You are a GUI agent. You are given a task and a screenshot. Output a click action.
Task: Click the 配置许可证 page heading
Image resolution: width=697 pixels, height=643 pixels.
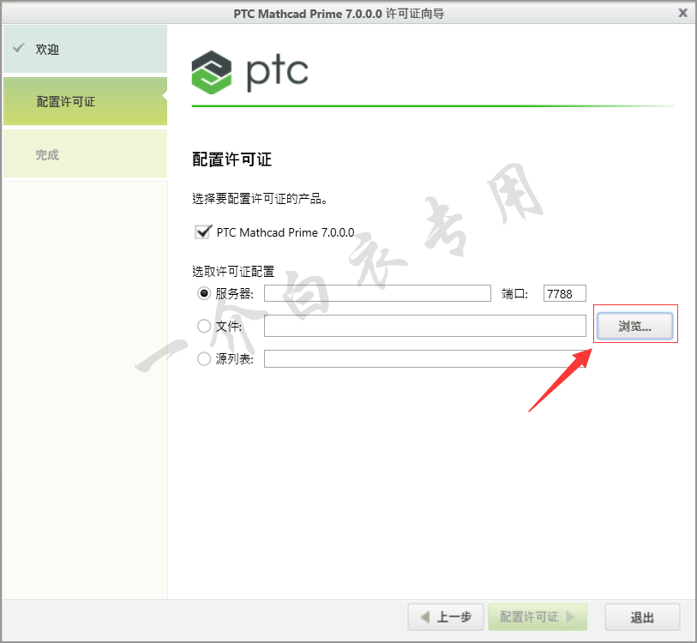pos(231,159)
